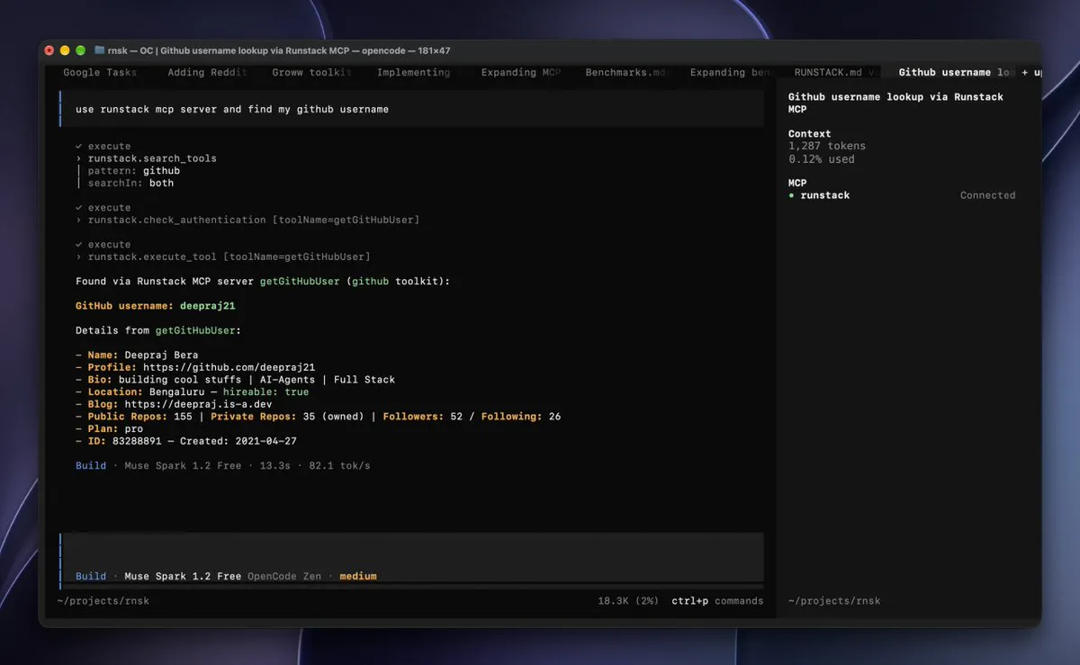This screenshot has height=665, width=1080.
Task: Select the Groww toolkit tab
Action: coord(311,73)
